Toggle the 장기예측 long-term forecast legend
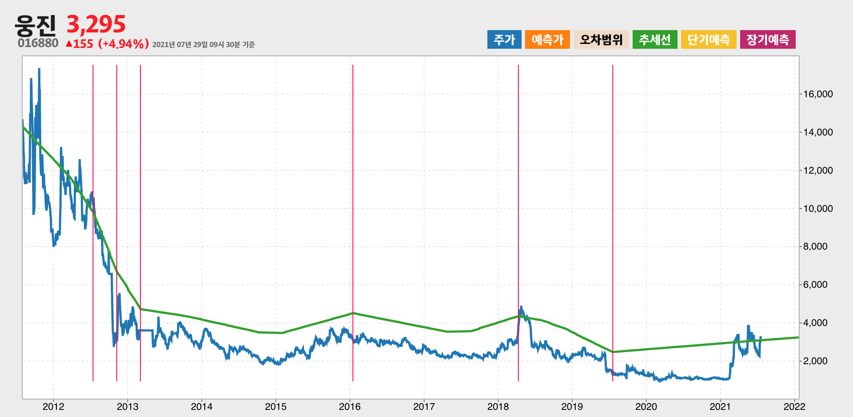Viewport: 853px width, 417px height. click(768, 40)
